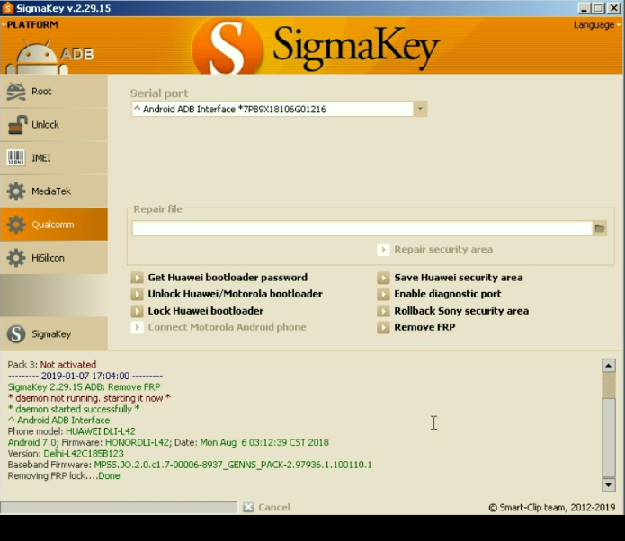Screen dimensions: 625x541
Task: Click the '^ Android ADB Interface' log line
Action: pyautogui.click(x=58, y=421)
